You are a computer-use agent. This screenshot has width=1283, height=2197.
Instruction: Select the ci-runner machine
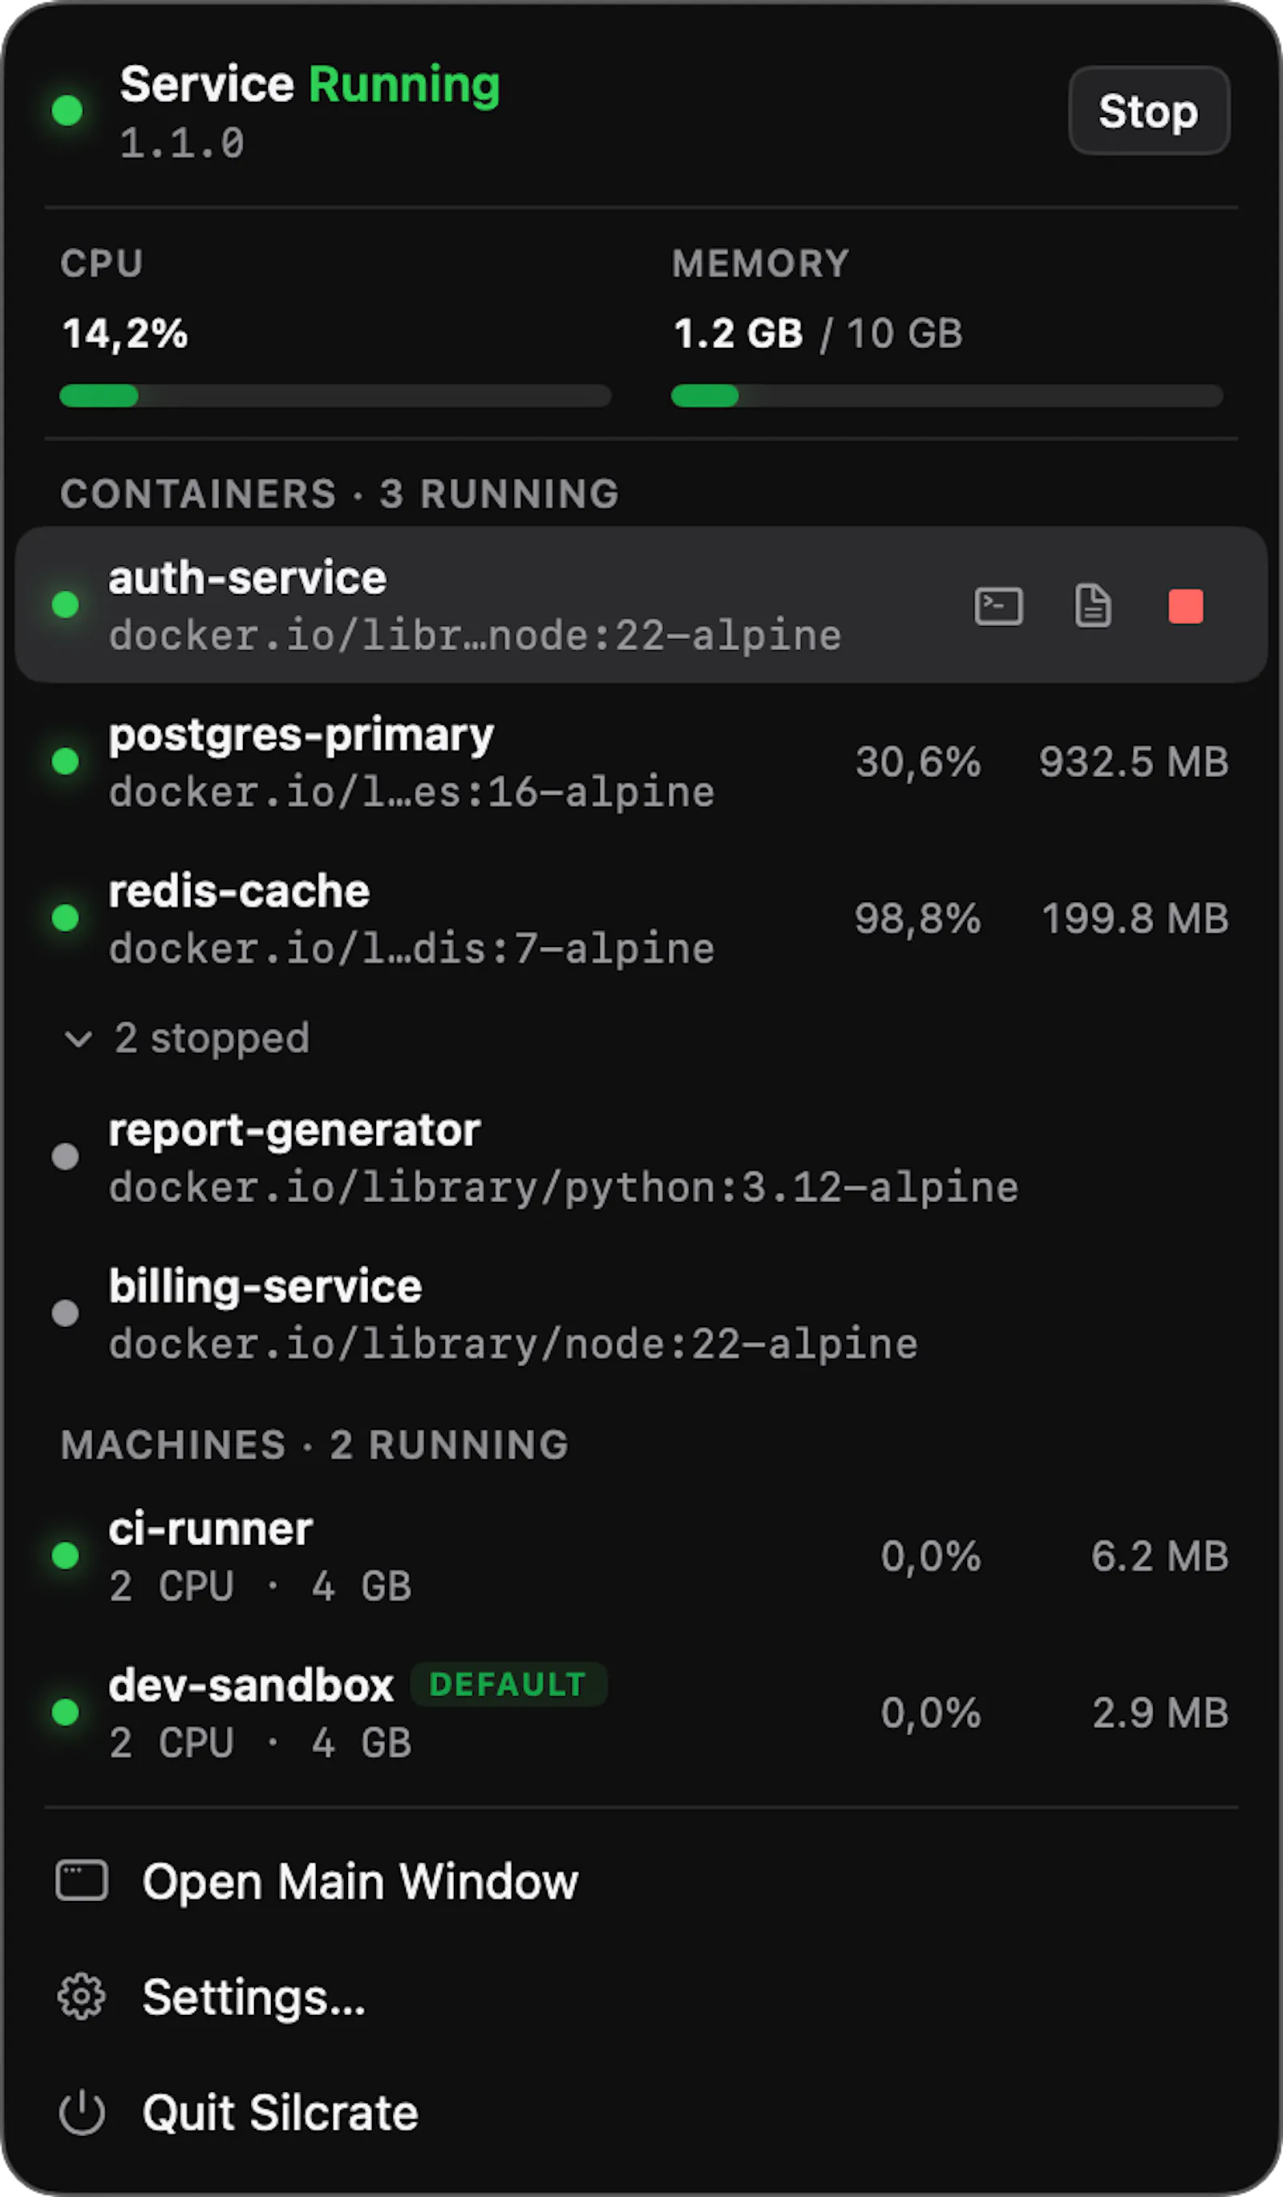pos(641,1556)
